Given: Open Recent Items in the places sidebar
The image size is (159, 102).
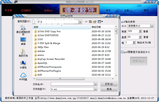Looking at the screenshot, I should tap(23, 30).
